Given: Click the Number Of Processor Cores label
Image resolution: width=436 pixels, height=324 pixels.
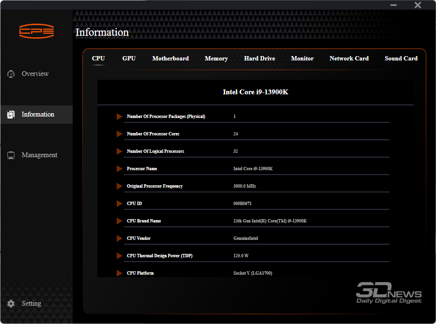Looking at the screenshot, I should (x=153, y=134).
